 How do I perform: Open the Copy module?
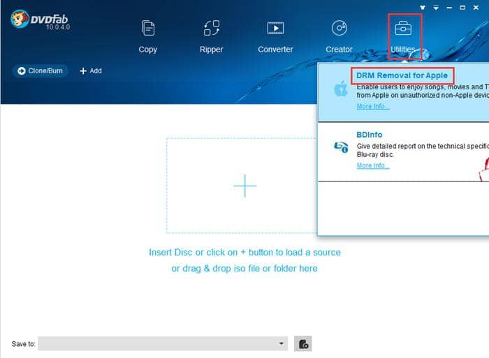pyautogui.click(x=147, y=37)
